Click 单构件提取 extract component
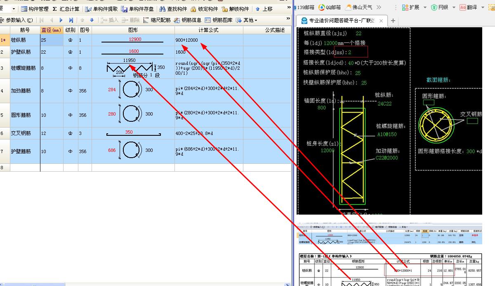Image resolution: width=495 pixels, height=286 pixels. pos(101,9)
